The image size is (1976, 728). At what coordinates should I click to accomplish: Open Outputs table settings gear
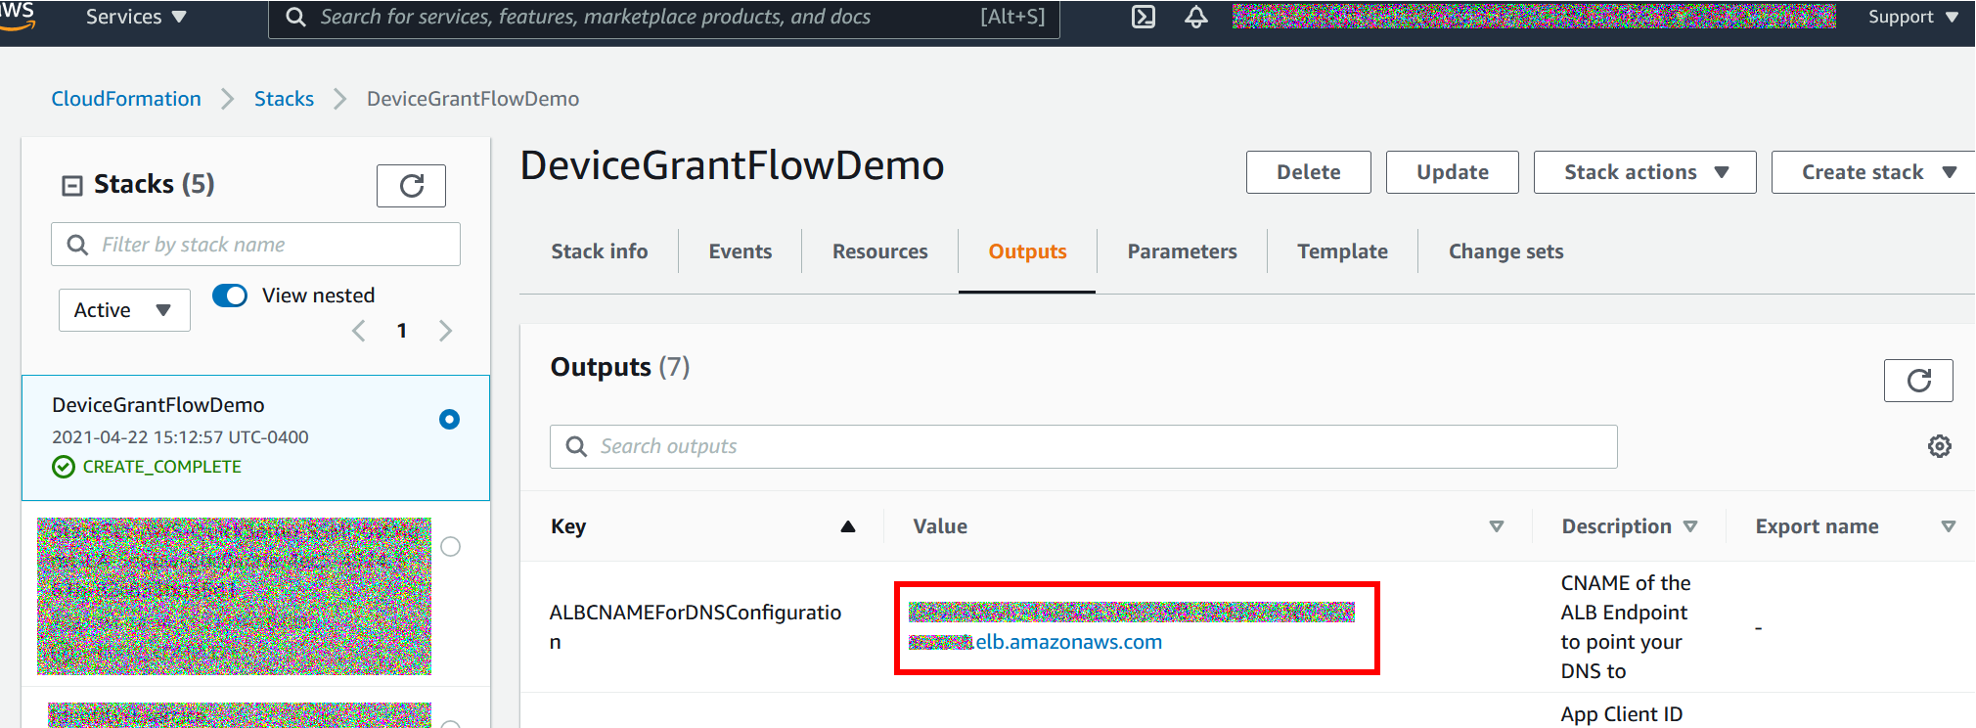1940,446
